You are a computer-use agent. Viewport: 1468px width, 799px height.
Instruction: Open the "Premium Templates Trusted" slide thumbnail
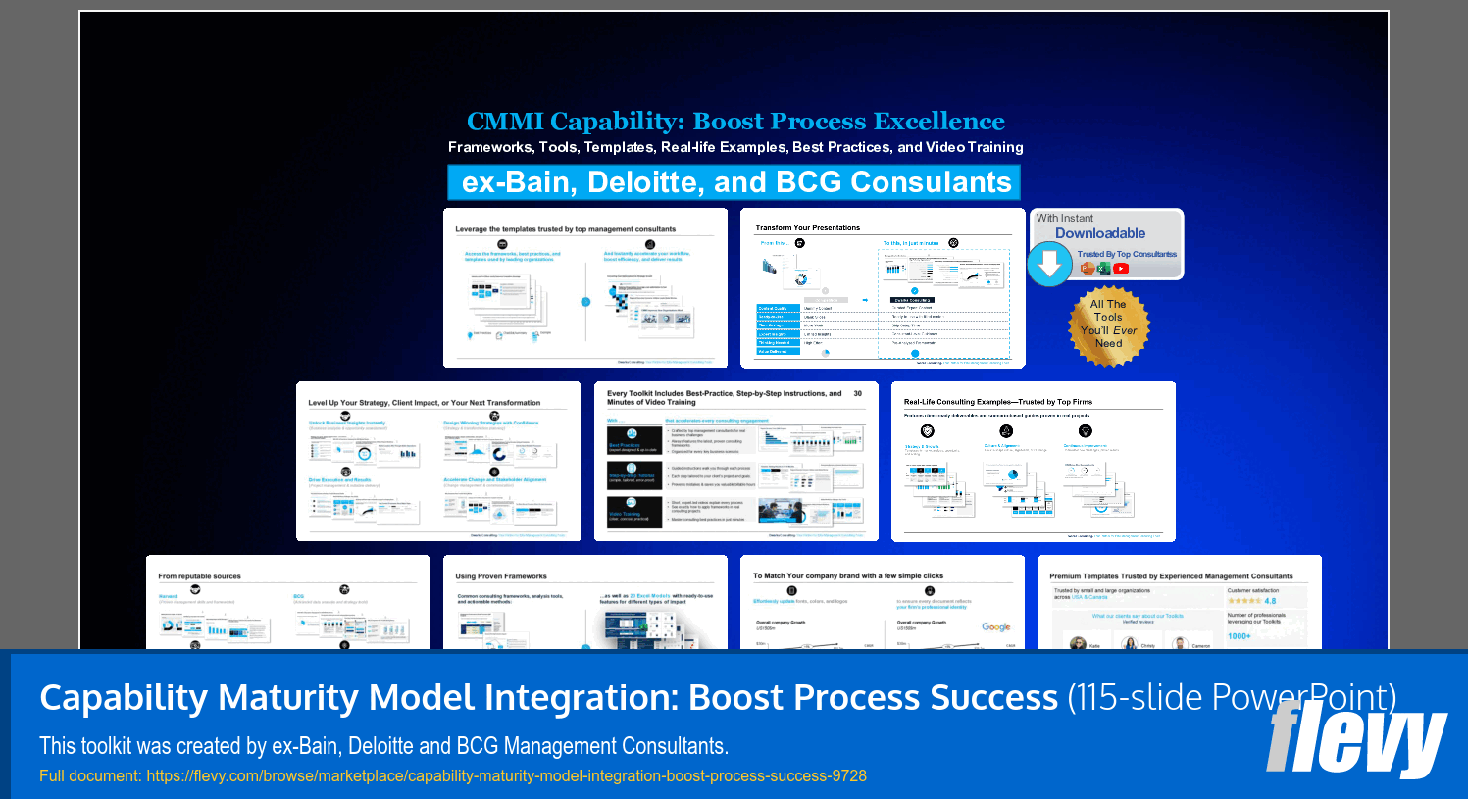[x=1180, y=602]
